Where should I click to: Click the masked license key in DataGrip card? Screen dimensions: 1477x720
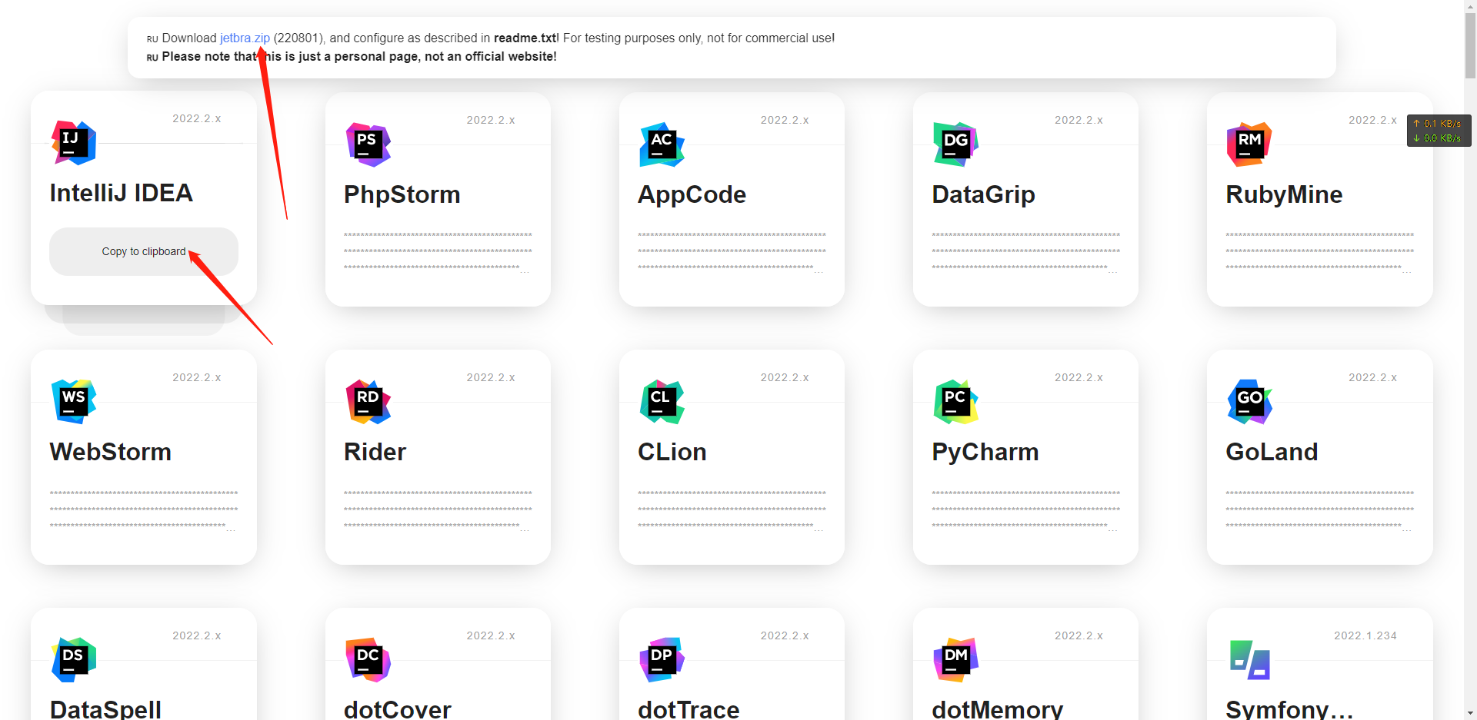[1025, 251]
